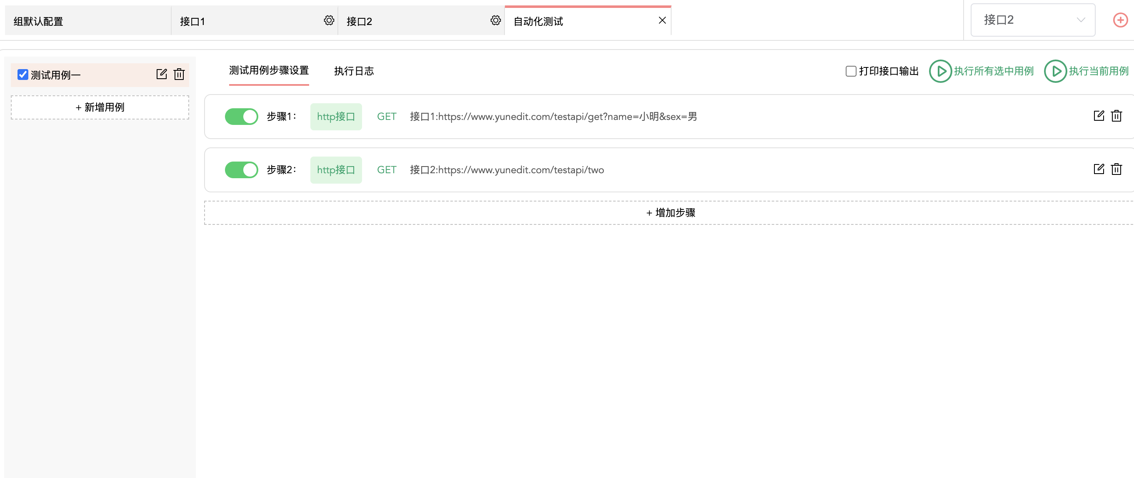Disable the 步骤1 switch
The image size is (1134, 478).
click(x=241, y=117)
